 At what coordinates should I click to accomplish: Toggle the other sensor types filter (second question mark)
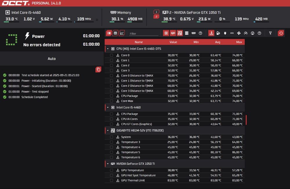pos(260,33)
